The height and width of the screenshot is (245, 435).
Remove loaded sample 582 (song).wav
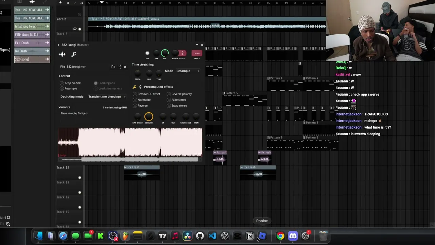[125, 67]
